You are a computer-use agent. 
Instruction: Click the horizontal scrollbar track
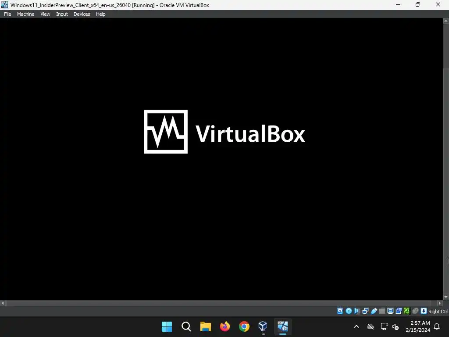(x=218, y=303)
